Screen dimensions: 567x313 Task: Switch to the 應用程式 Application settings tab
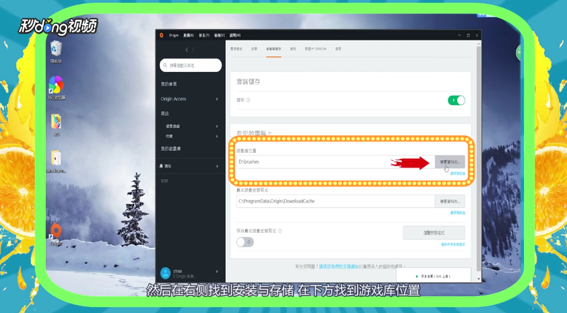click(236, 48)
